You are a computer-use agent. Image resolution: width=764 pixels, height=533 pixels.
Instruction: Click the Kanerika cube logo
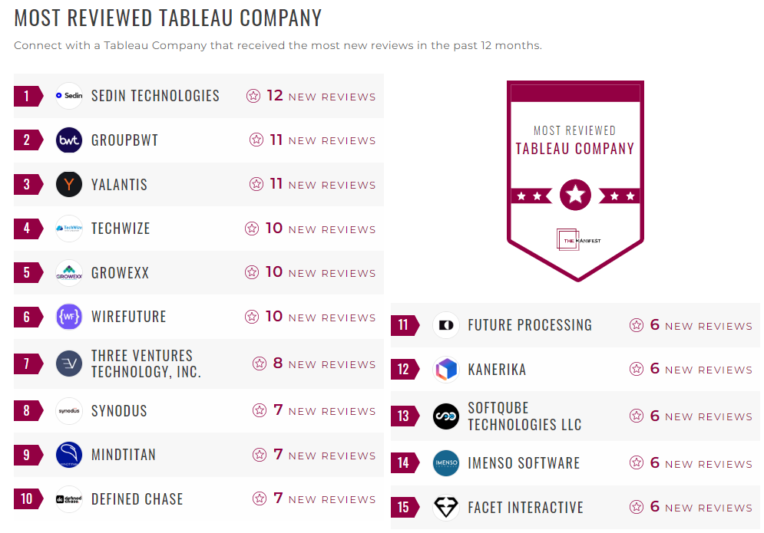(445, 370)
